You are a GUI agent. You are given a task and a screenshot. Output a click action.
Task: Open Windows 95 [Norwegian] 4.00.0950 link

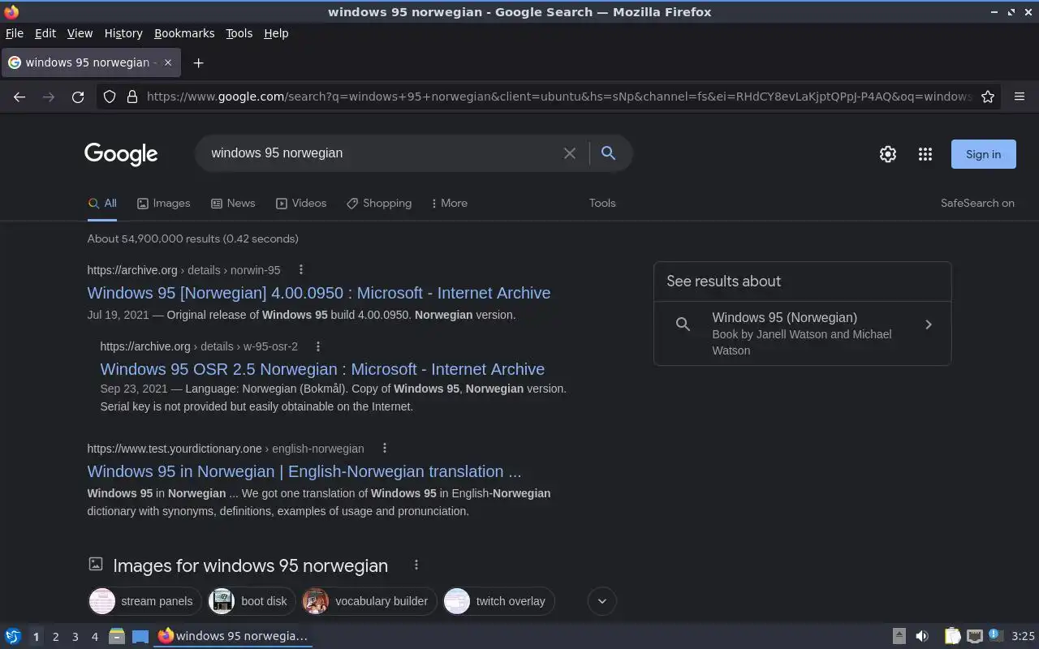[319, 293]
